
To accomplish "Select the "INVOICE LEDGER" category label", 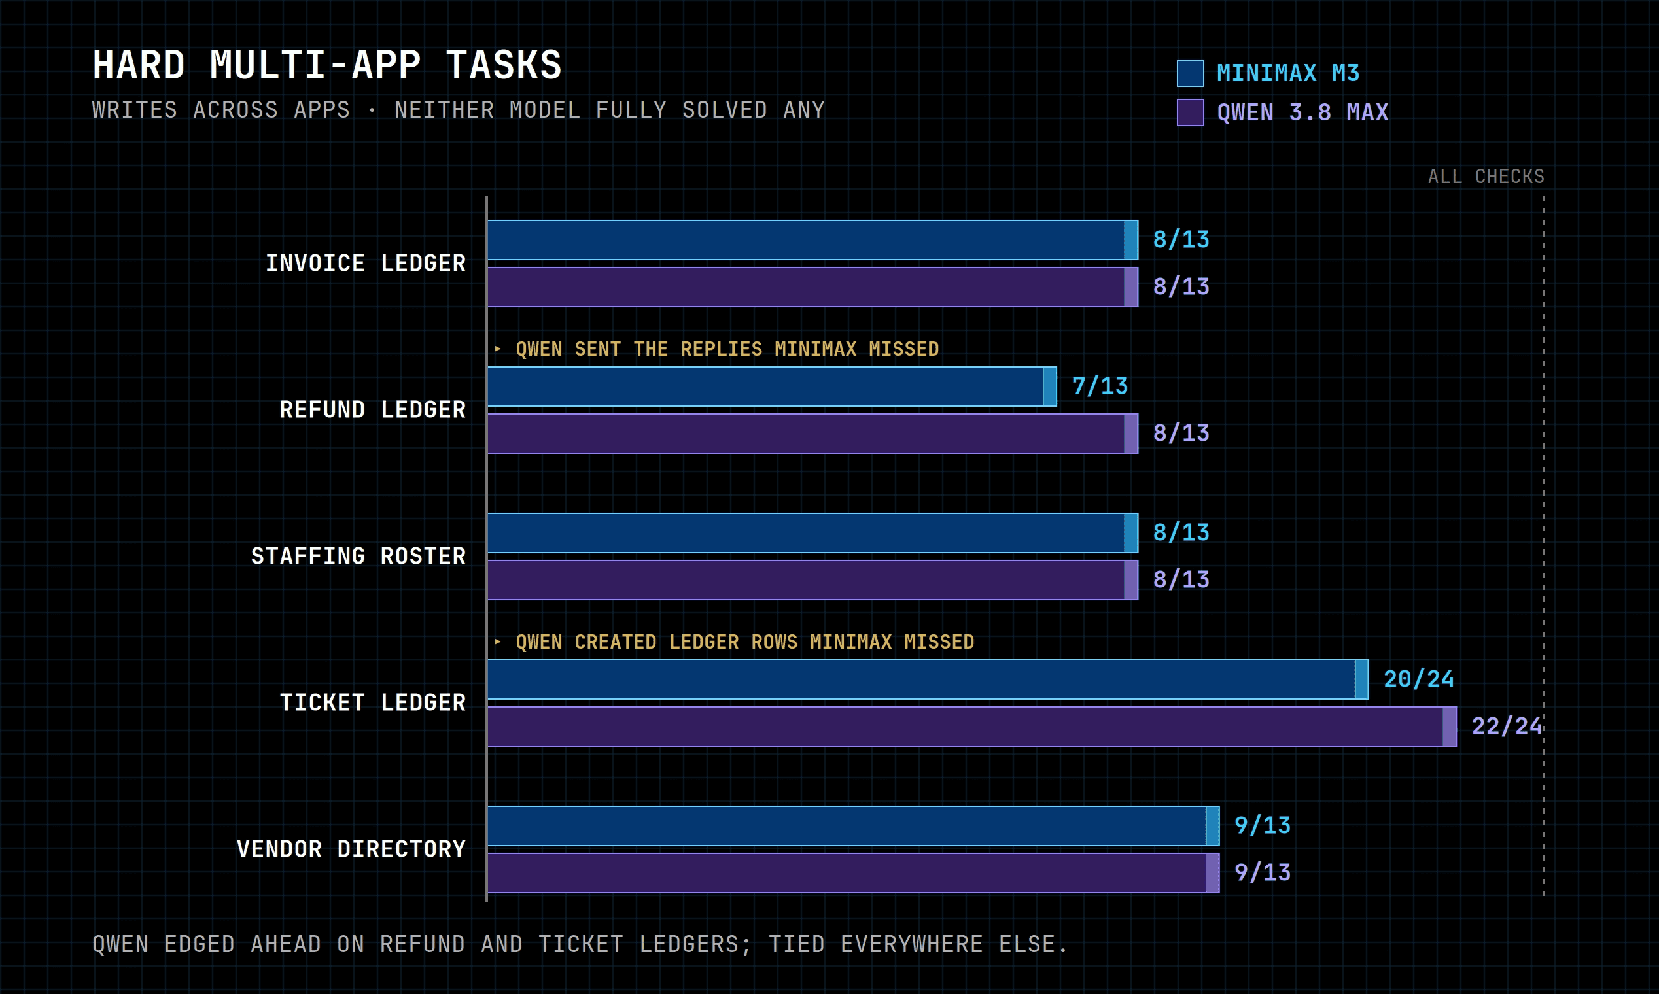I will [x=366, y=264].
